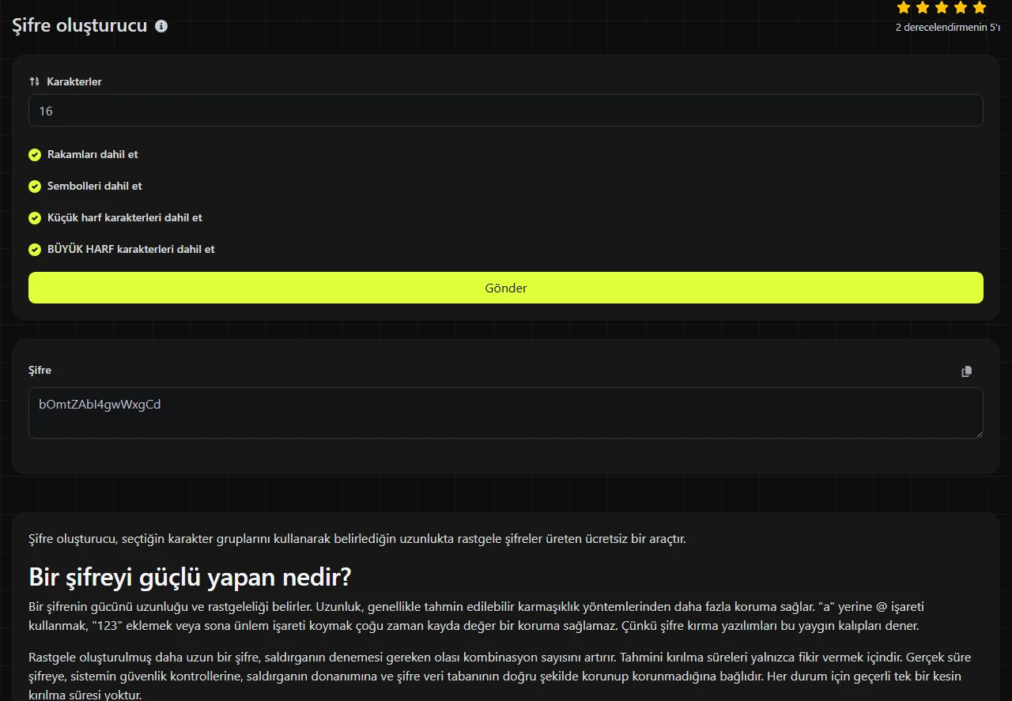1012x701 pixels.
Task: Click inside the Şifre password text area
Action: [506, 413]
